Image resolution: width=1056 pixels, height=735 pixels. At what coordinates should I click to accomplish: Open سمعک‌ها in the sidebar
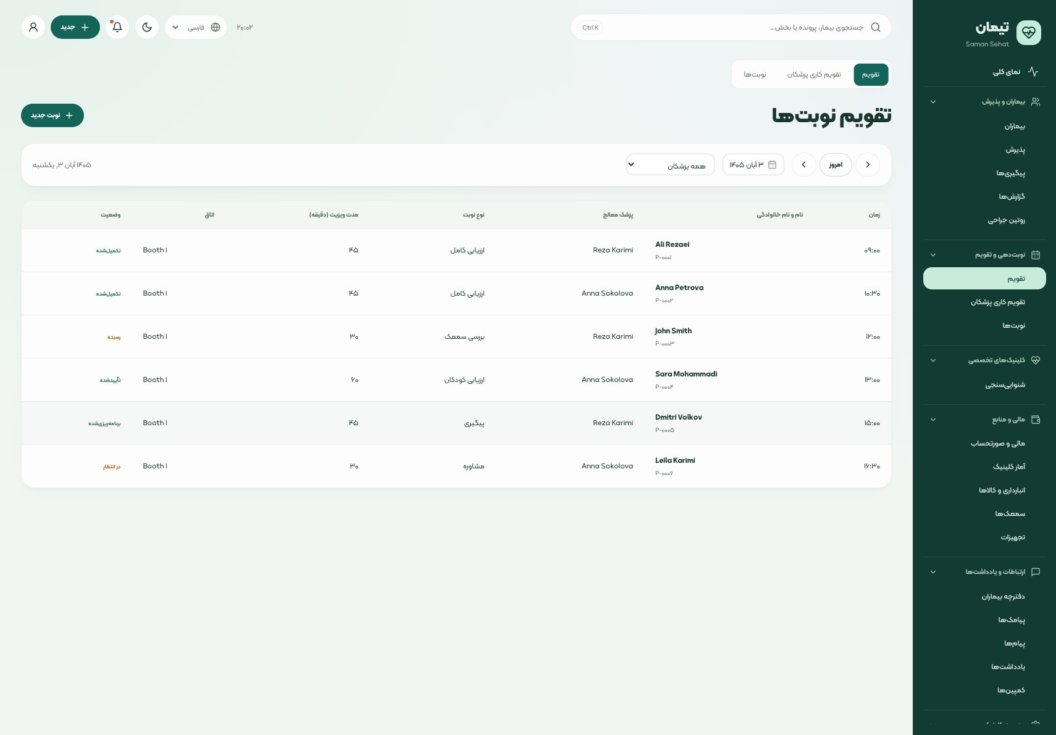click(x=984, y=514)
